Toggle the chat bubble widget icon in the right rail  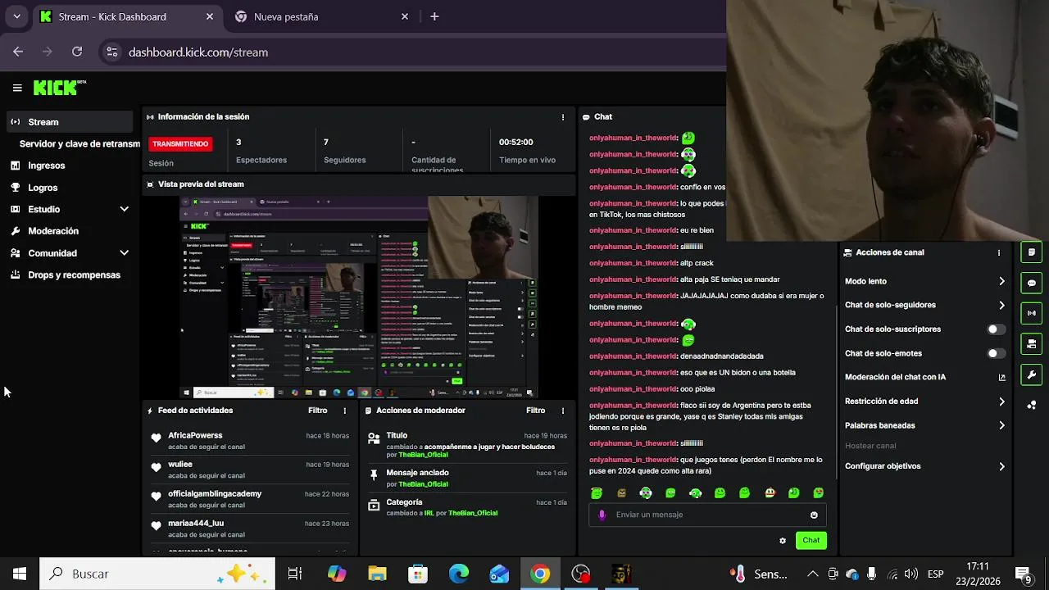(1032, 283)
